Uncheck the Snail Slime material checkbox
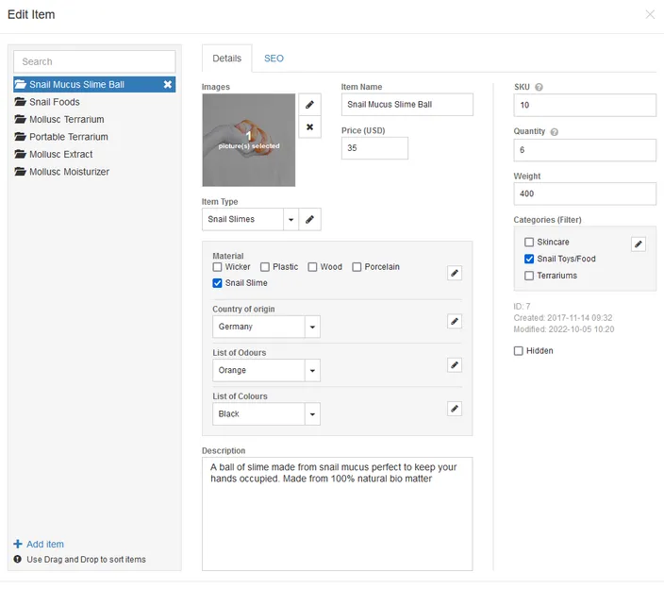Screen dimensions: 664x589 [x=217, y=283]
